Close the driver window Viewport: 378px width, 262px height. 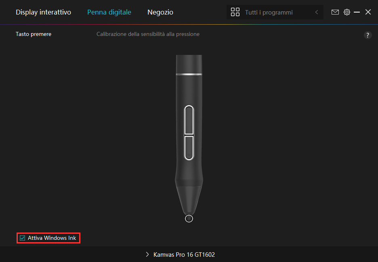(x=368, y=12)
